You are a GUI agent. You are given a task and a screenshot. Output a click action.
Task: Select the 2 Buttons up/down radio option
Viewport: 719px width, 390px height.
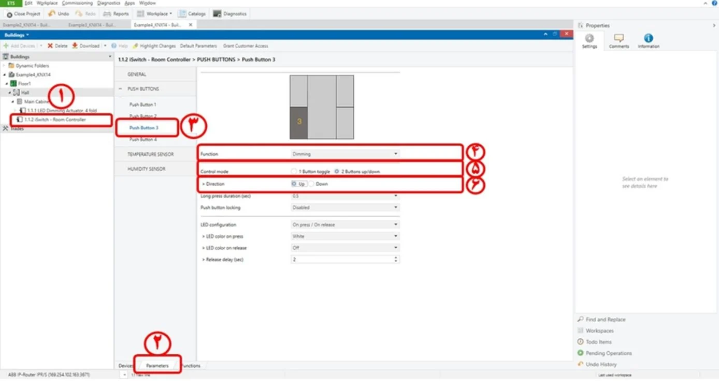[x=337, y=171]
